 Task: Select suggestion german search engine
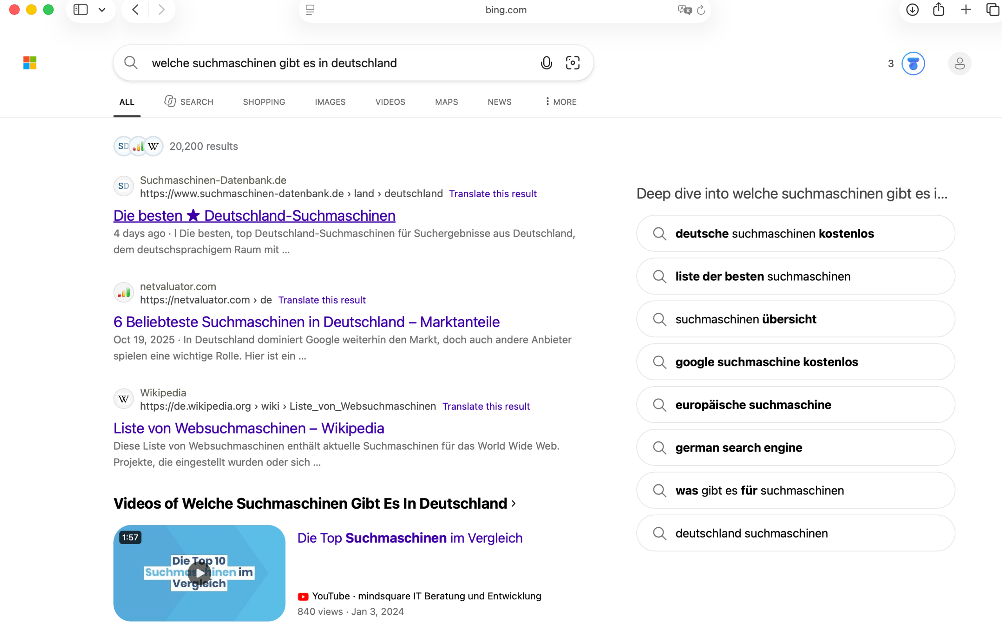(795, 448)
